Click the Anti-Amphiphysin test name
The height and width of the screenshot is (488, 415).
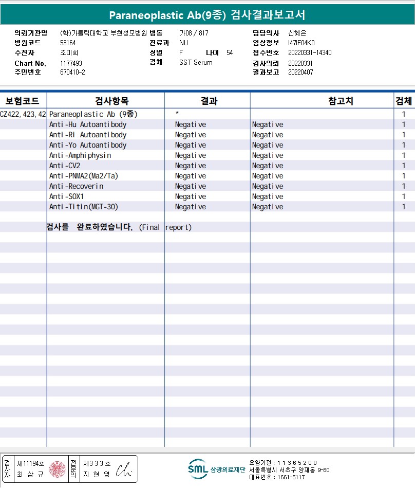pos(80,155)
